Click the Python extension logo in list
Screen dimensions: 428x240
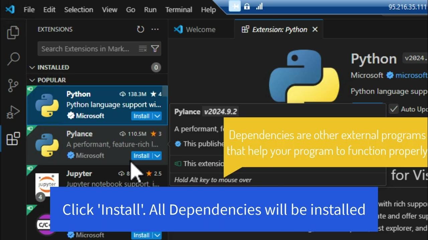tap(47, 105)
